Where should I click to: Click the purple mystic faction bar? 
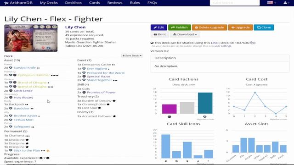pos(170,109)
